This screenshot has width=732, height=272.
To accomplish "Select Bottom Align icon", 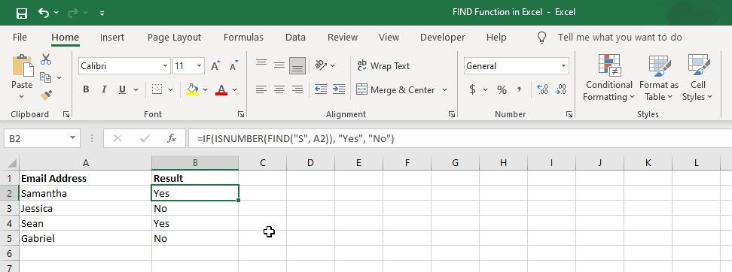I will click(297, 65).
